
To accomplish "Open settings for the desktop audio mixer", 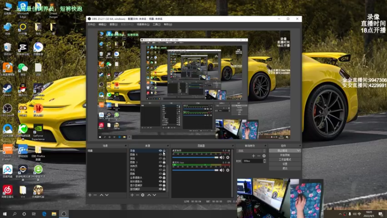I will coord(228,157).
